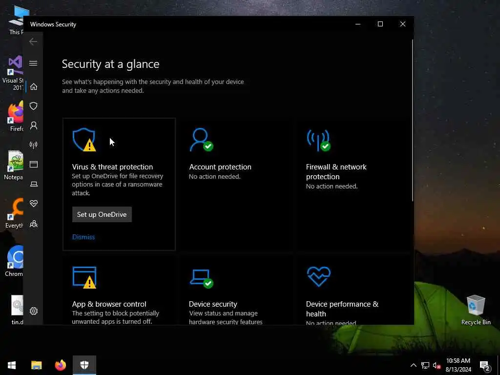This screenshot has width=500, height=375.
Task: Dismiss the OneDrive recommendation
Action: click(x=83, y=237)
